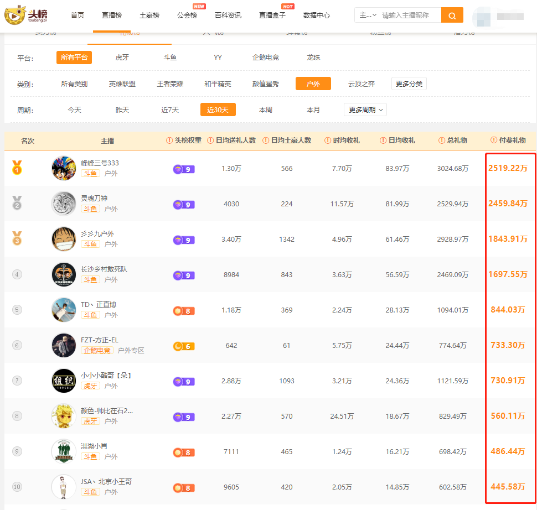Click weight badge 8 for 洪湖小肖
Image resolution: width=537 pixels, height=510 pixels.
click(x=184, y=452)
